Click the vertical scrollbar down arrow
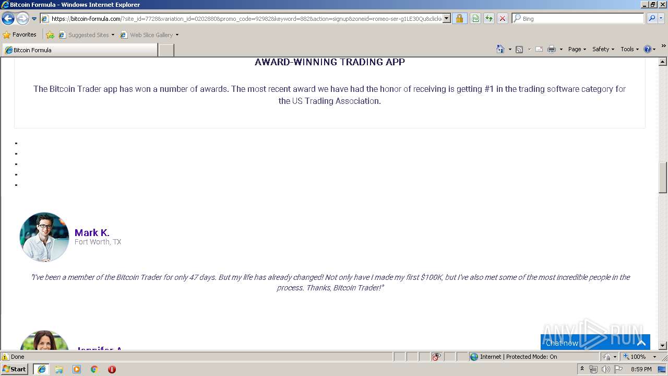Viewport: 668px width, 376px height. [663, 345]
